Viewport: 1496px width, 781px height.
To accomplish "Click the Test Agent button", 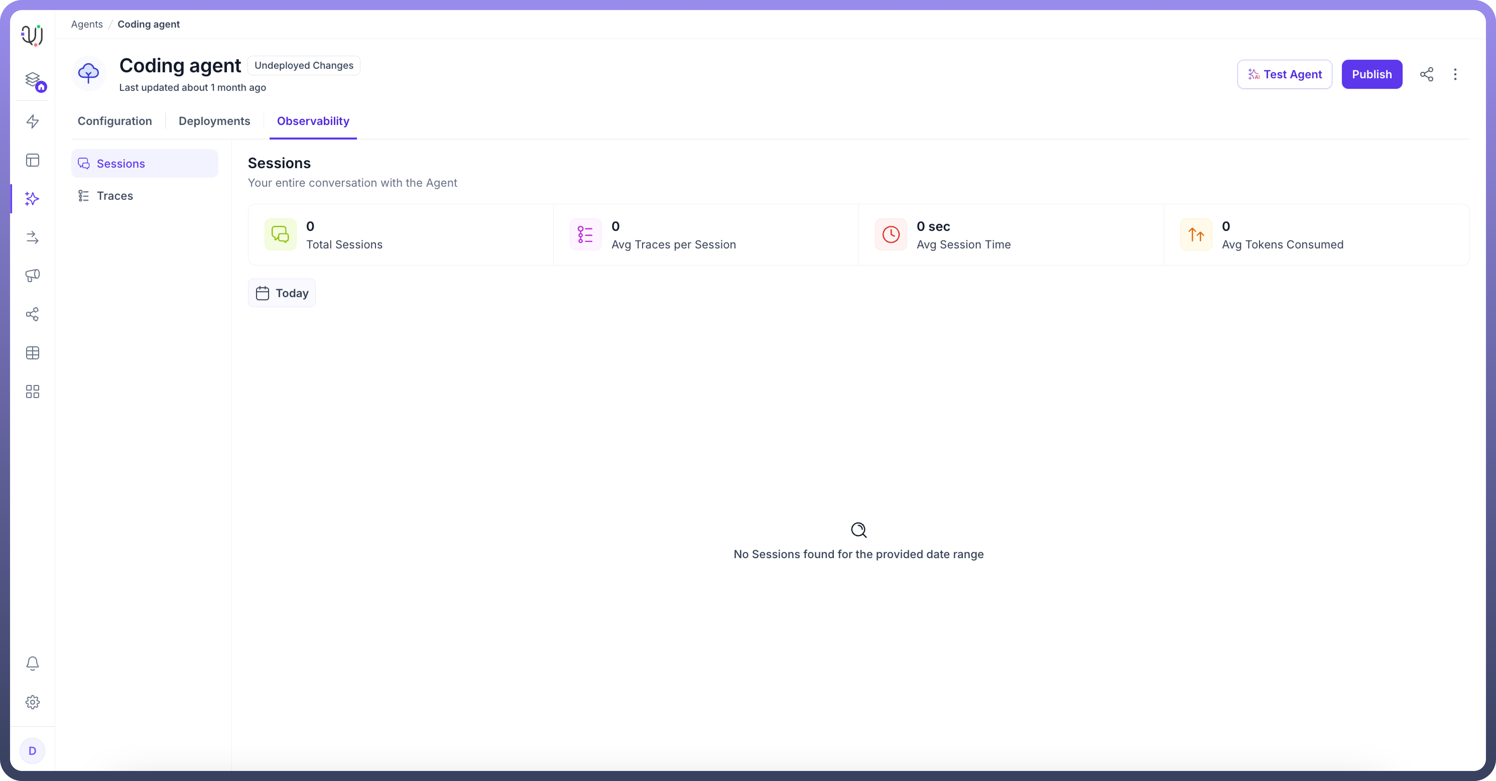I will click(x=1285, y=74).
